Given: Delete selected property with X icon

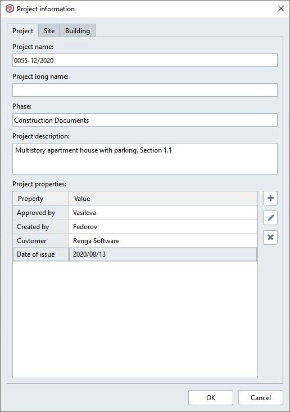Looking at the screenshot, I should click(270, 238).
